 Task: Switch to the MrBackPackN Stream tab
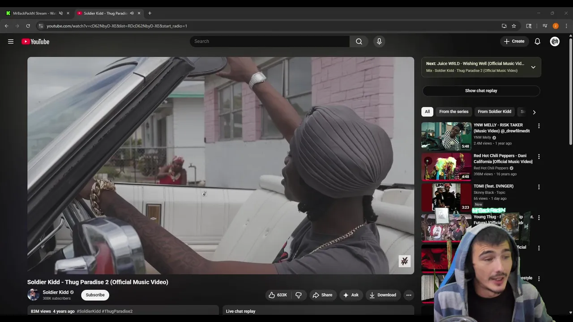34,13
